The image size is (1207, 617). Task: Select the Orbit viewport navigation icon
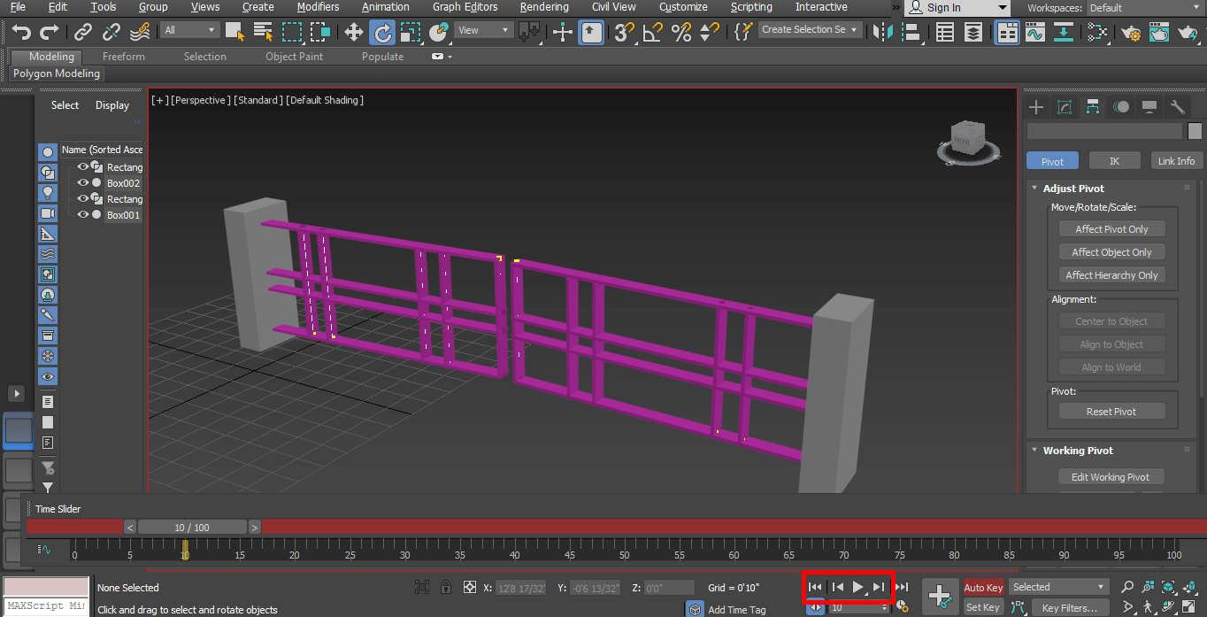tap(1168, 606)
